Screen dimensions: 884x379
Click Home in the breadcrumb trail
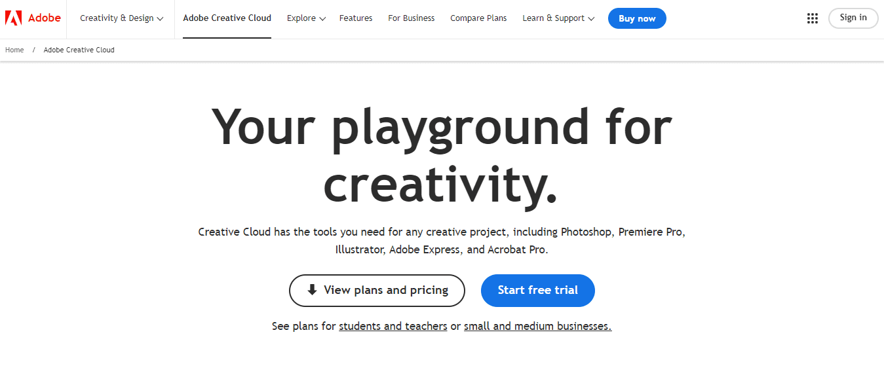[x=14, y=50]
